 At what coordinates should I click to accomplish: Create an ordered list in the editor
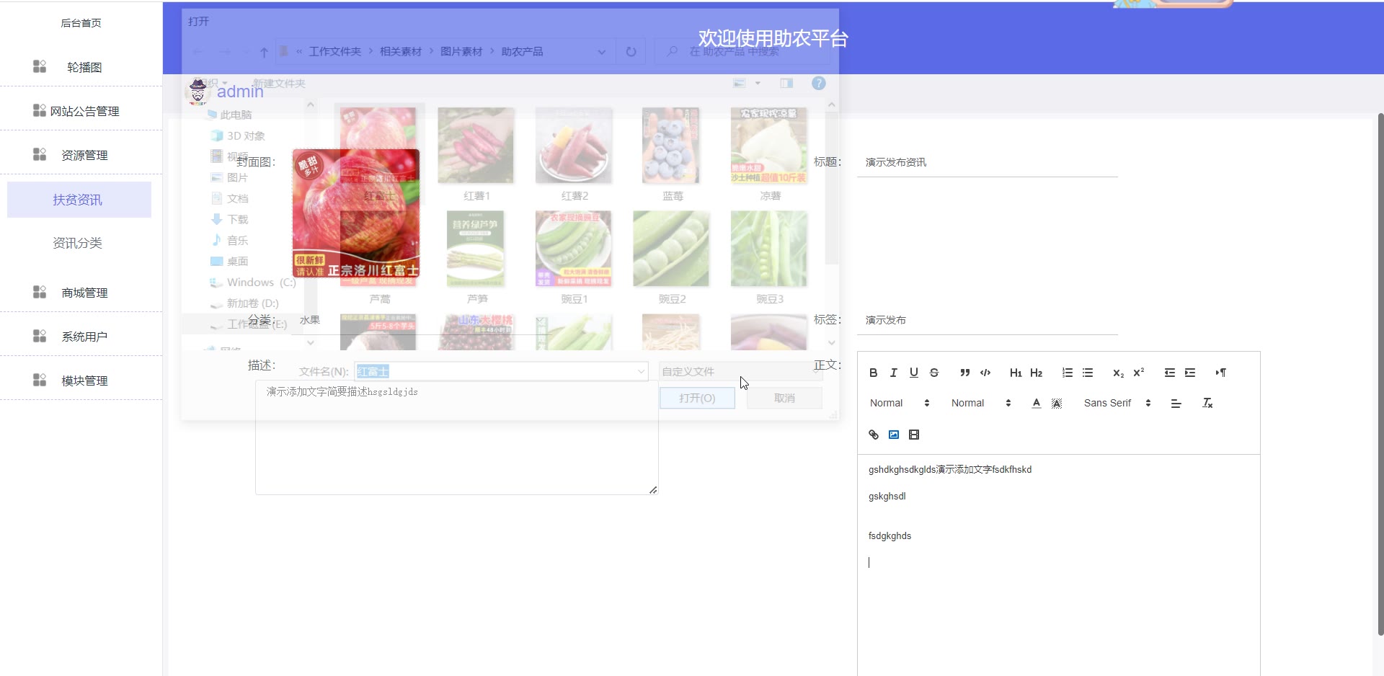coord(1067,373)
